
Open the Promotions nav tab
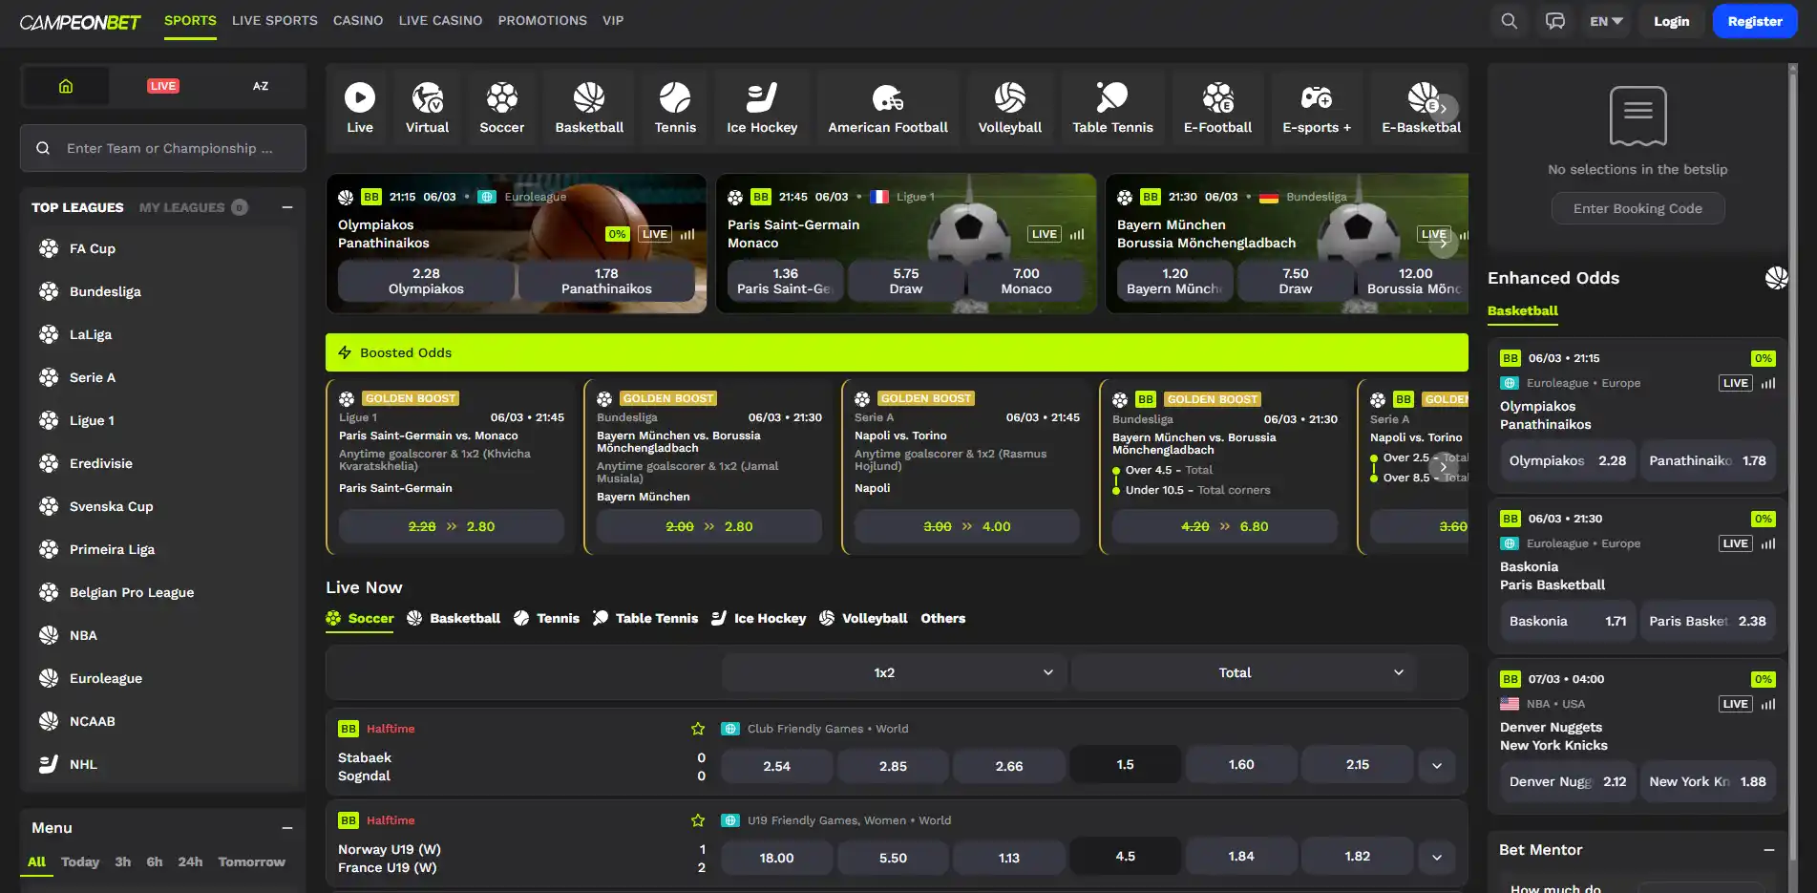(542, 21)
